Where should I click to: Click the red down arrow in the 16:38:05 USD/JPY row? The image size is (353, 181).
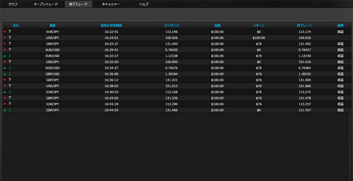[x=5, y=86]
